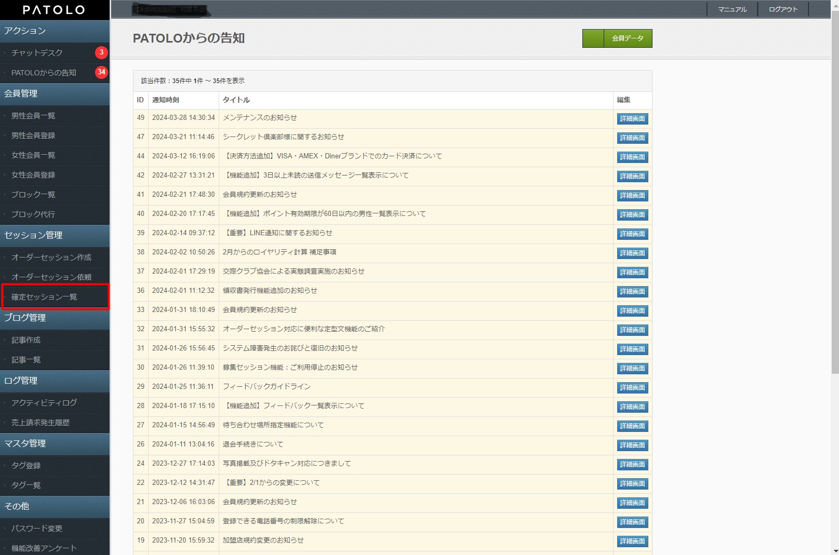Click the red 3 badge on チャットデスク

tap(101, 52)
